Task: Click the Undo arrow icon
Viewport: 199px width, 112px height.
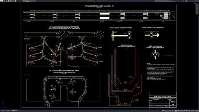Action: coord(18,1)
